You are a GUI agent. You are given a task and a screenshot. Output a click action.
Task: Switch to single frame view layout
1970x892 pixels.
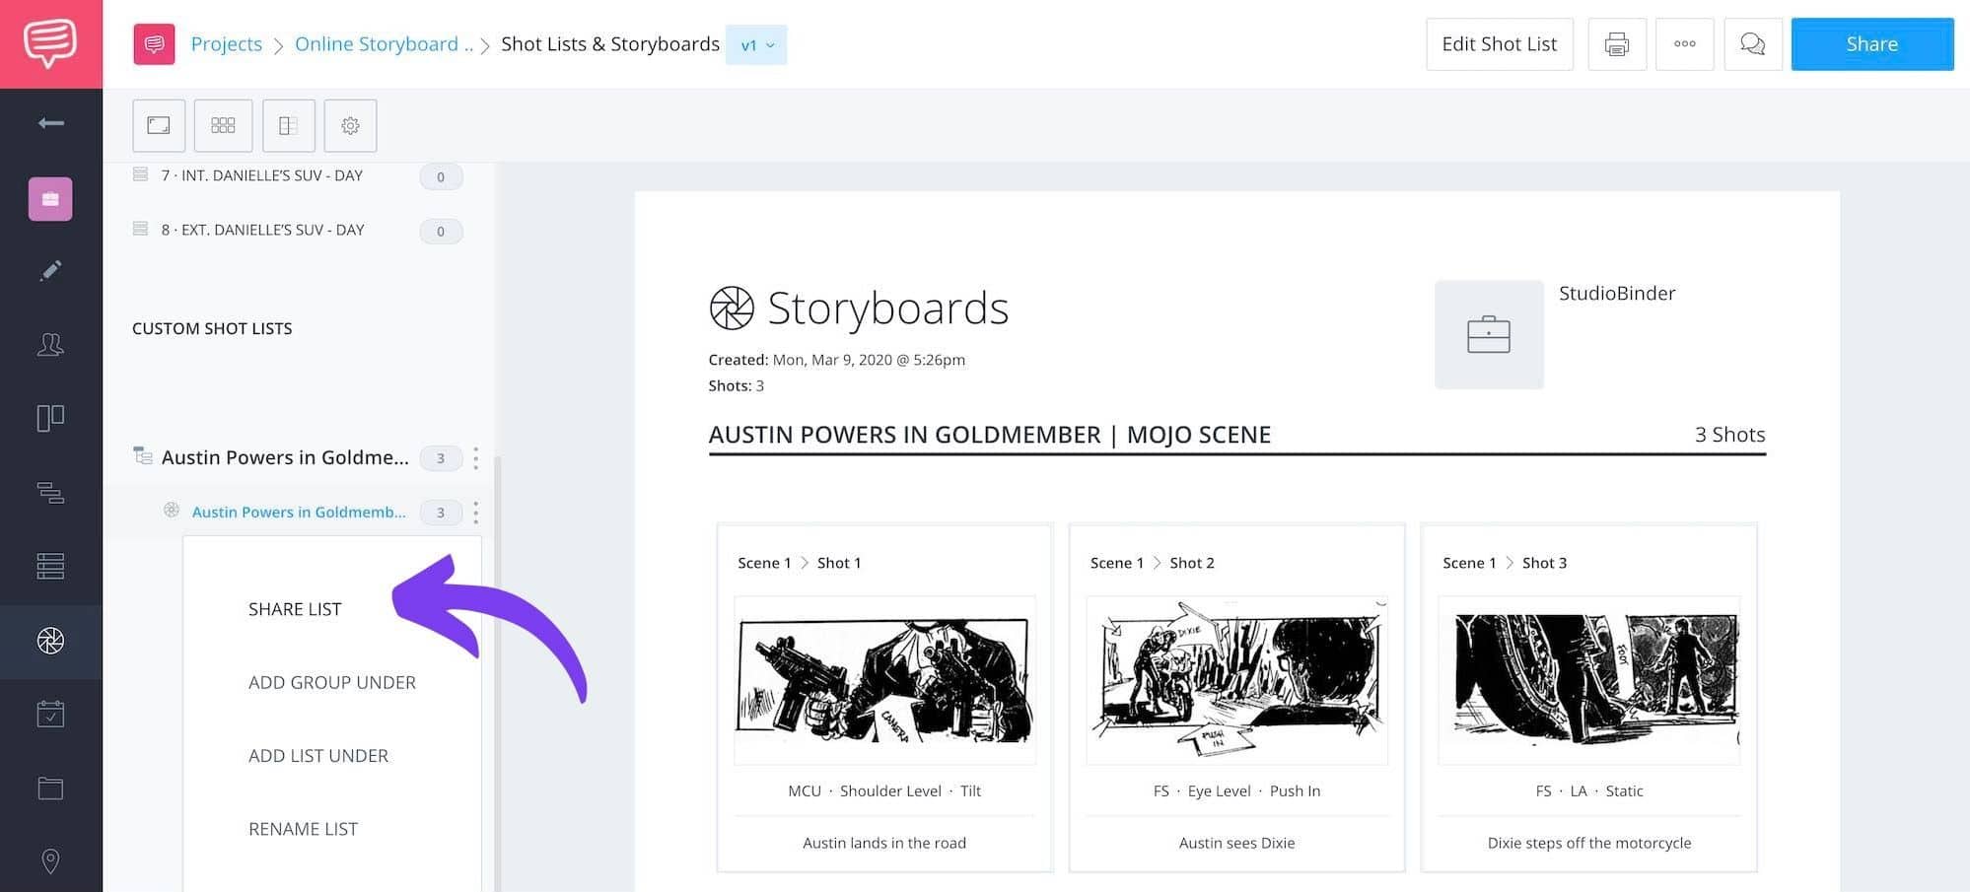(x=159, y=125)
